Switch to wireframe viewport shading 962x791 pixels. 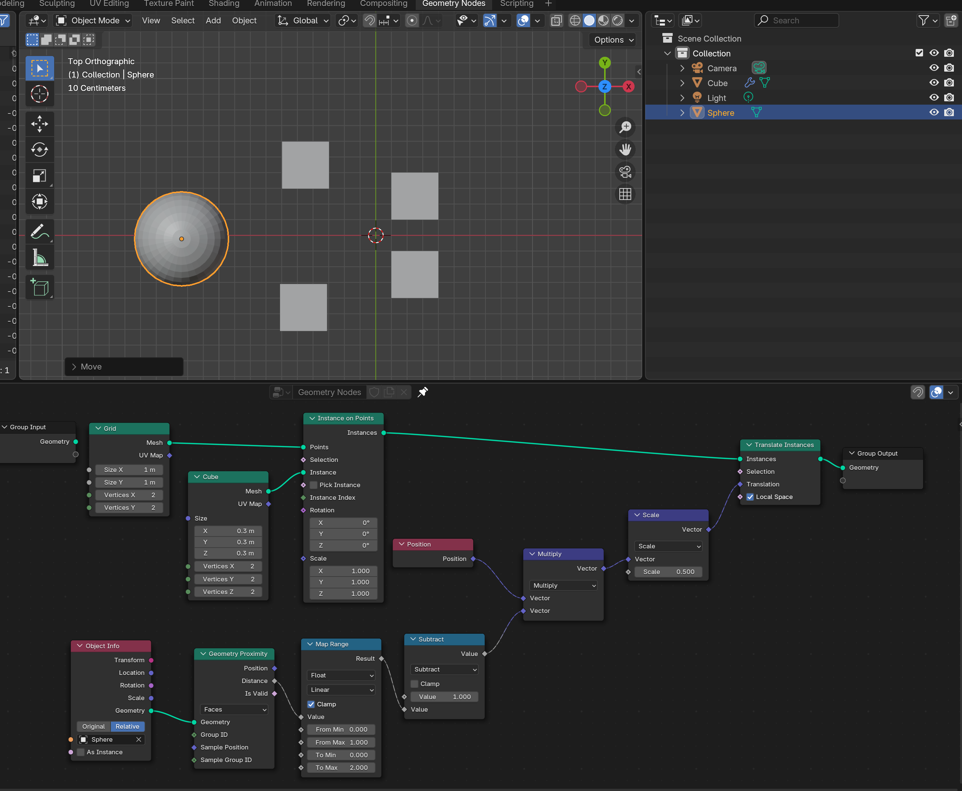(575, 20)
